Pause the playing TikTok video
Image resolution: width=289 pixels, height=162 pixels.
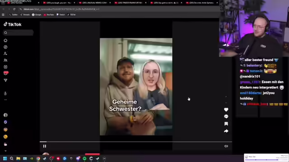[x=45, y=146]
